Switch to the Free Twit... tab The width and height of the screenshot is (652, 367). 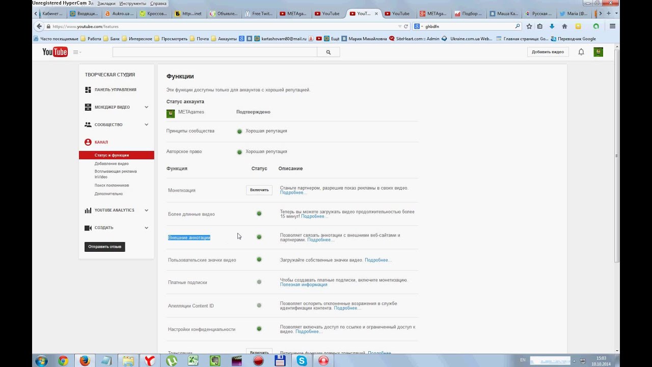click(x=260, y=14)
